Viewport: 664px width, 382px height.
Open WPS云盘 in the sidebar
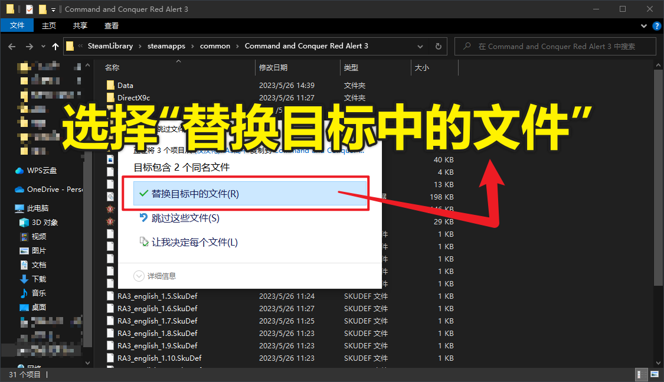pos(36,170)
